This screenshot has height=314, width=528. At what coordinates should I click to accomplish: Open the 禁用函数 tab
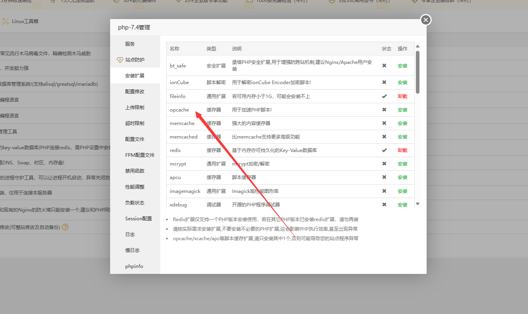(135, 171)
